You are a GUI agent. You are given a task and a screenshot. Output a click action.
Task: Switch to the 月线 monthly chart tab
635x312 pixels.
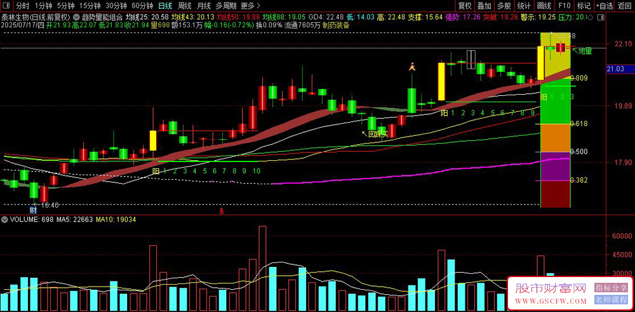click(x=203, y=6)
